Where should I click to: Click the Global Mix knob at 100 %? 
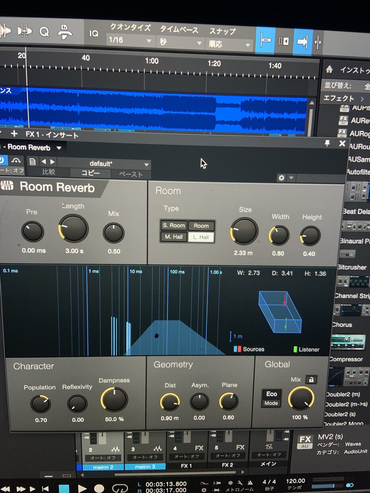[x=301, y=398]
